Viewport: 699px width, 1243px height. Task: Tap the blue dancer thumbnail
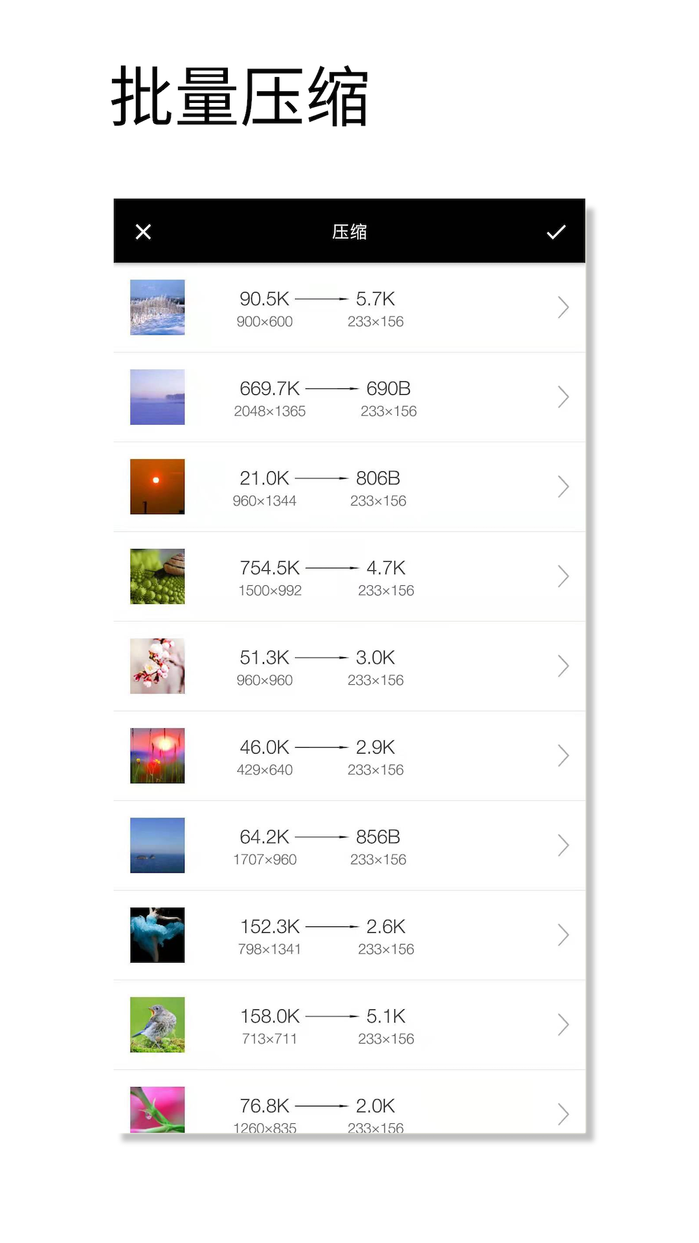click(157, 935)
